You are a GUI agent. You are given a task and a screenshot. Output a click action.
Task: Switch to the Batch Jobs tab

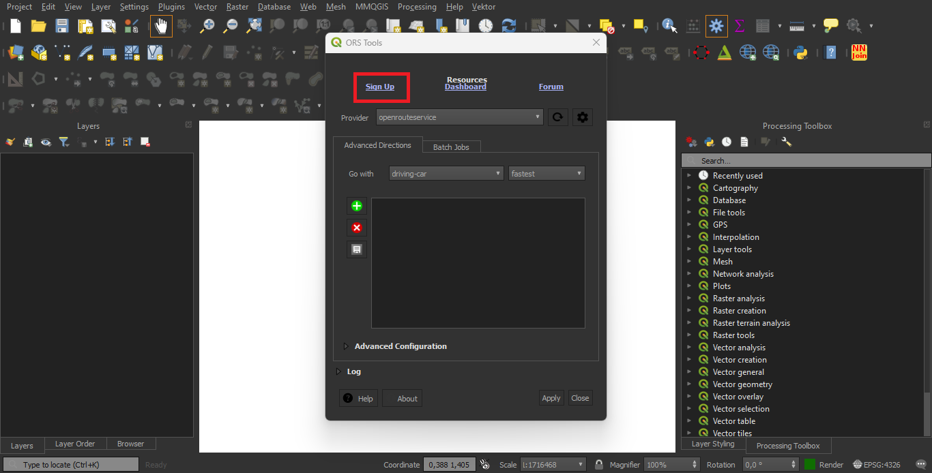tap(451, 147)
